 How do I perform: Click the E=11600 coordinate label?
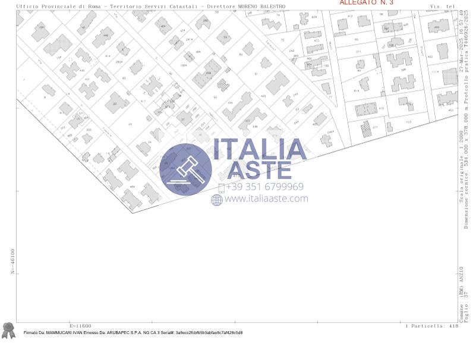point(80,326)
